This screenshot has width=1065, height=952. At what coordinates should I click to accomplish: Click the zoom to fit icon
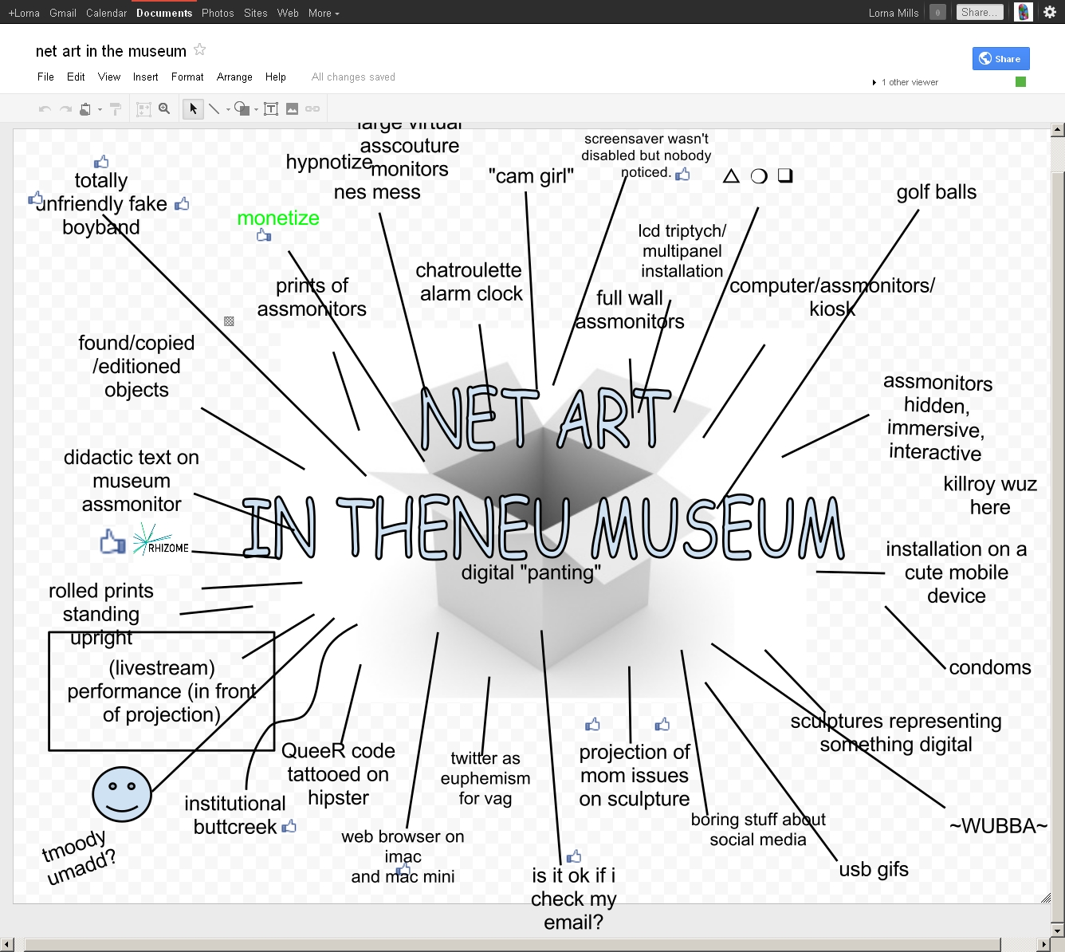click(143, 109)
